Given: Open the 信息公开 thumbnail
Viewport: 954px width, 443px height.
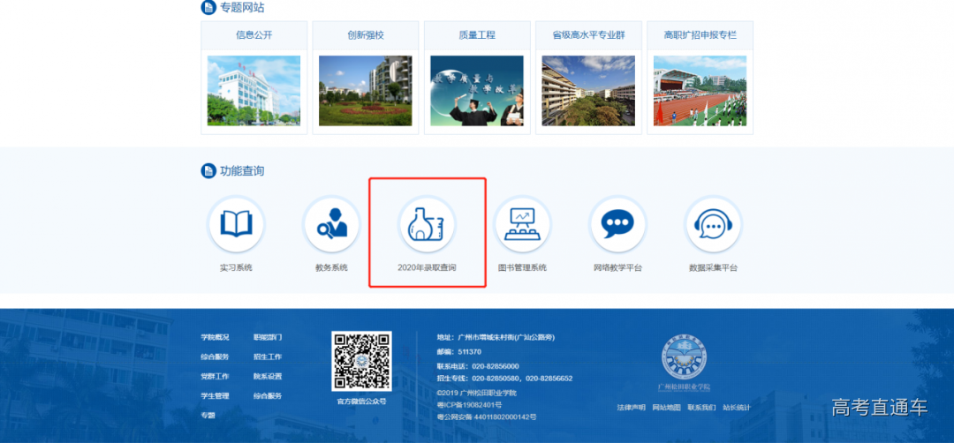Looking at the screenshot, I should 254,90.
